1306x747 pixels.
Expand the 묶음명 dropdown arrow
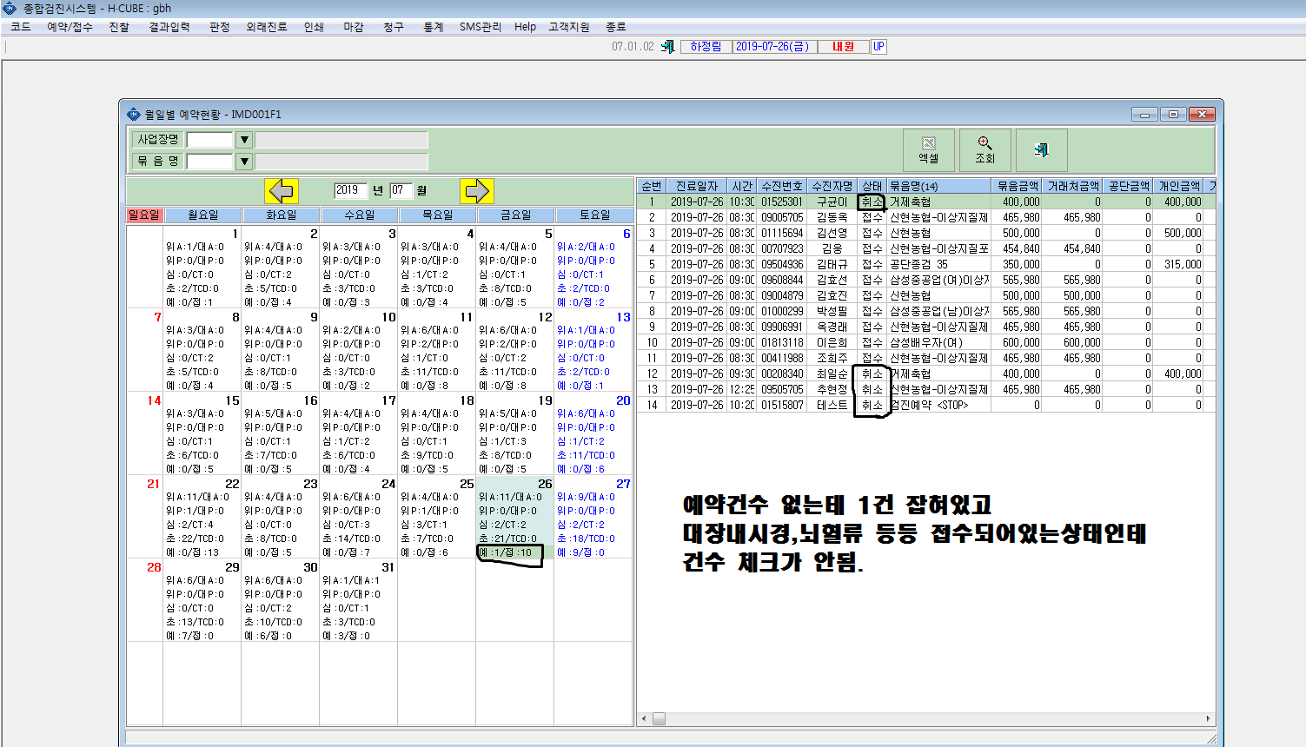(244, 161)
